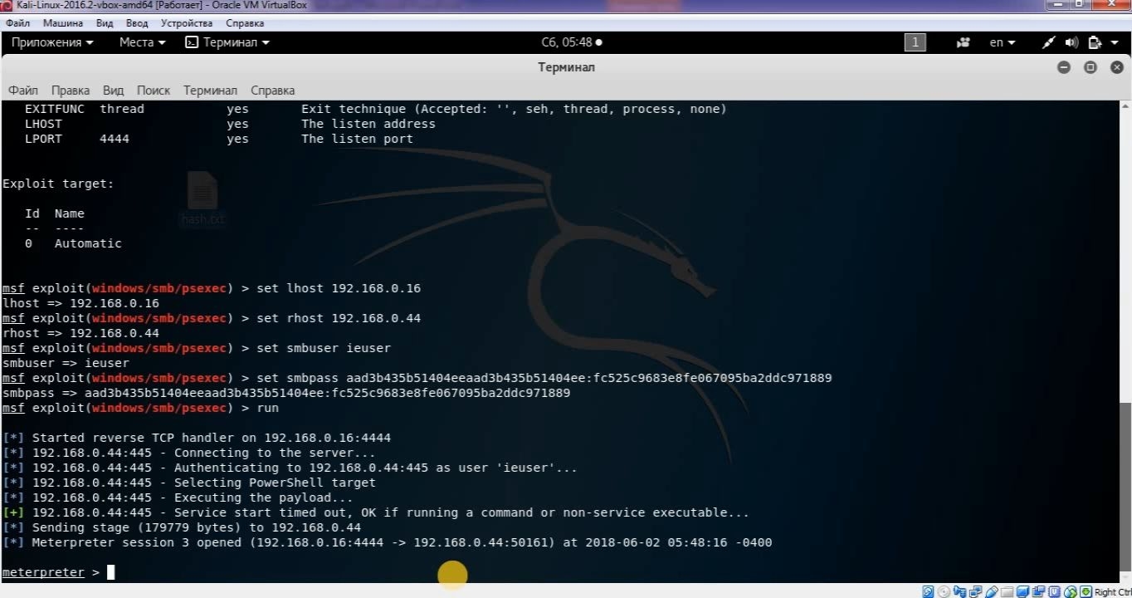
Task: Open the Терминал menu in the terminal menu bar
Action: click(210, 91)
